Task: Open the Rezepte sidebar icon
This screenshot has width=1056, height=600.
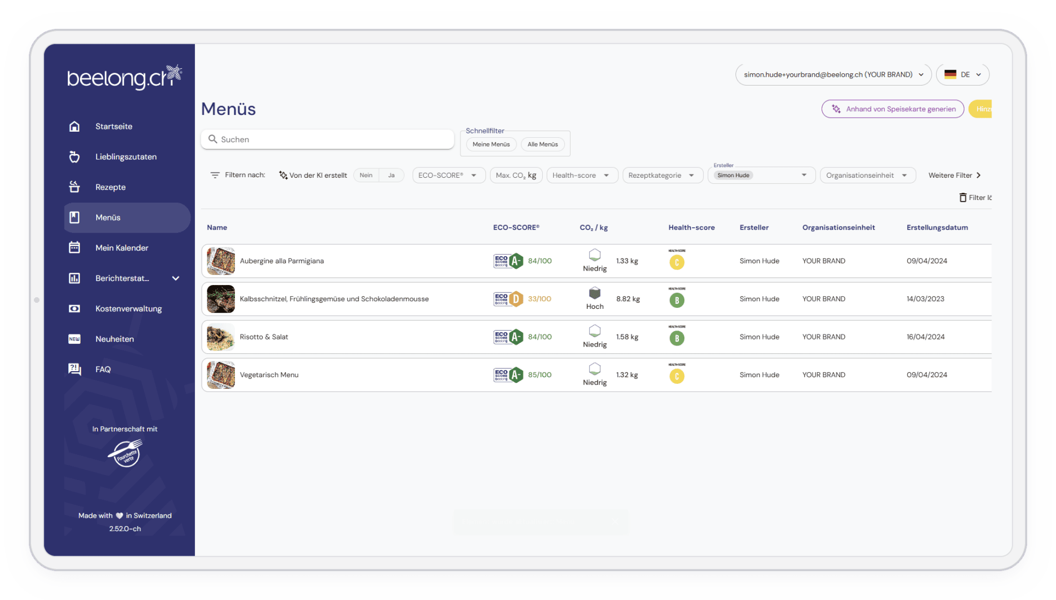Action: click(x=74, y=187)
